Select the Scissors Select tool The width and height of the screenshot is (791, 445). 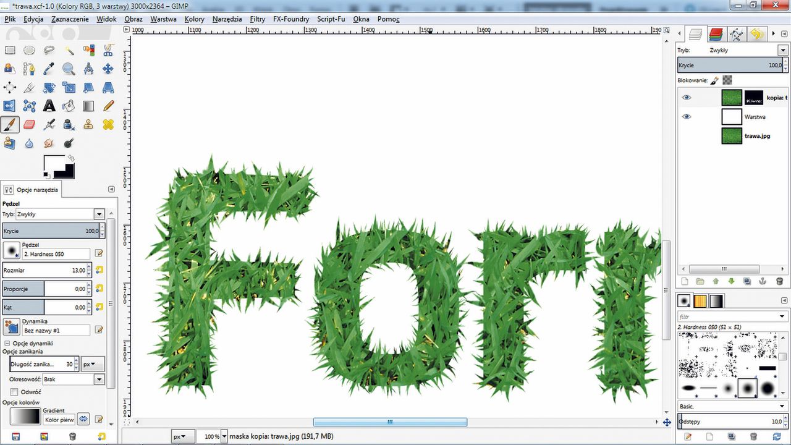click(x=108, y=51)
